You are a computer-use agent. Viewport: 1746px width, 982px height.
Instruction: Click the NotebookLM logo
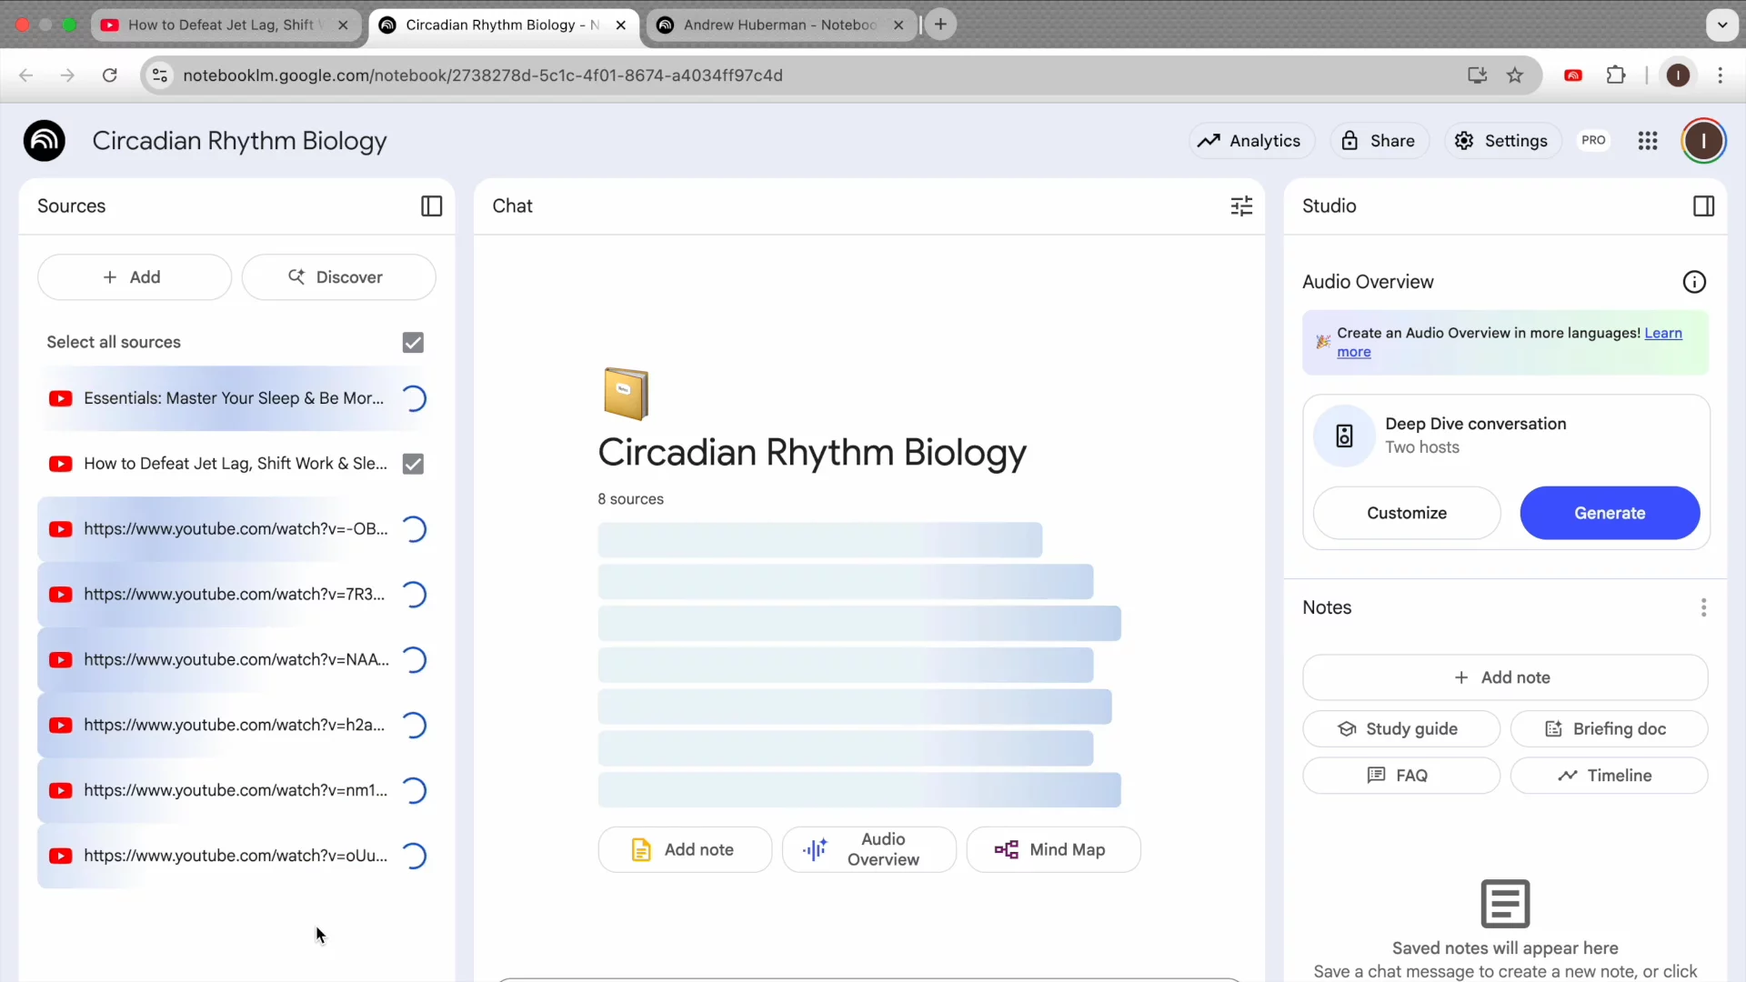(x=43, y=140)
